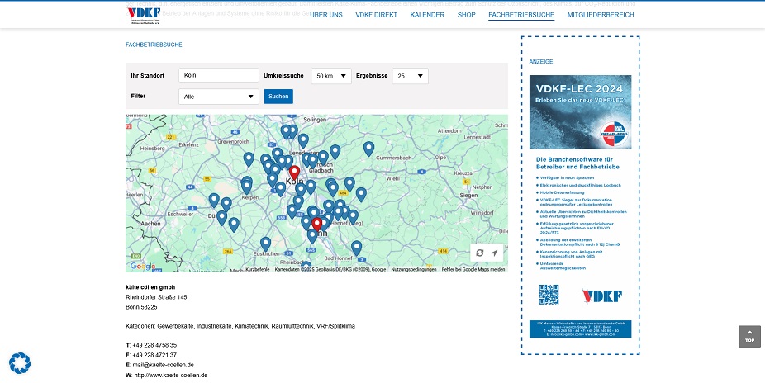Click the Ihr Standort field containing Köln
This screenshot has width=765, height=383.
point(219,76)
